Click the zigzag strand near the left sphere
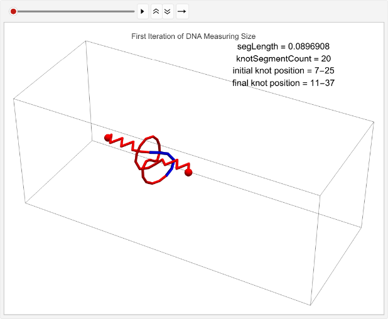The height and width of the screenshot is (319, 388). [x=124, y=144]
